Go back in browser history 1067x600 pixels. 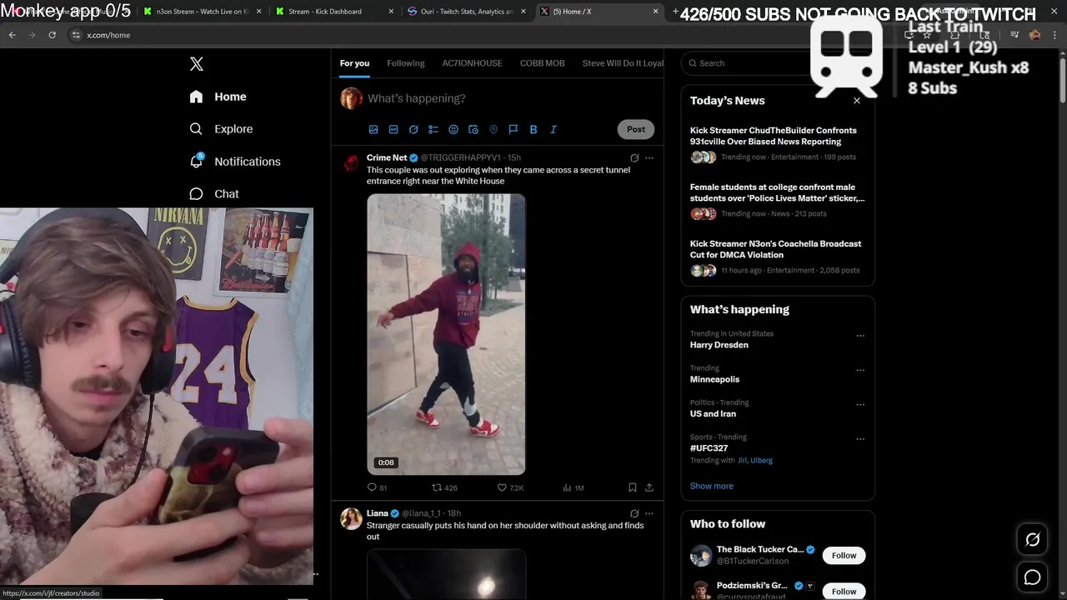tap(12, 35)
